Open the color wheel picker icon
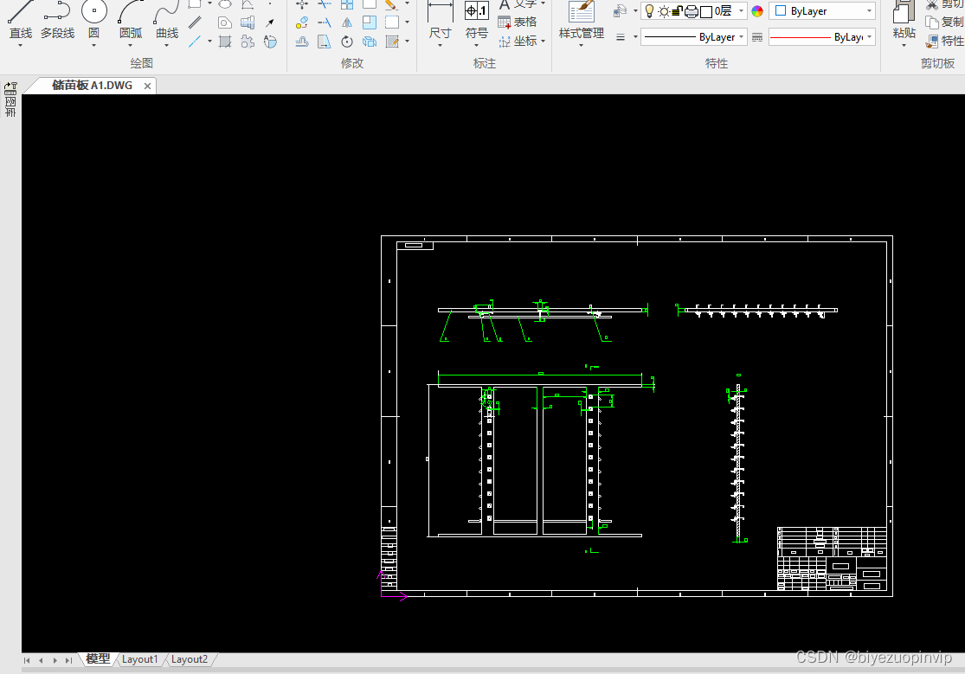This screenshot has height=674, width=965. (757, 11)
